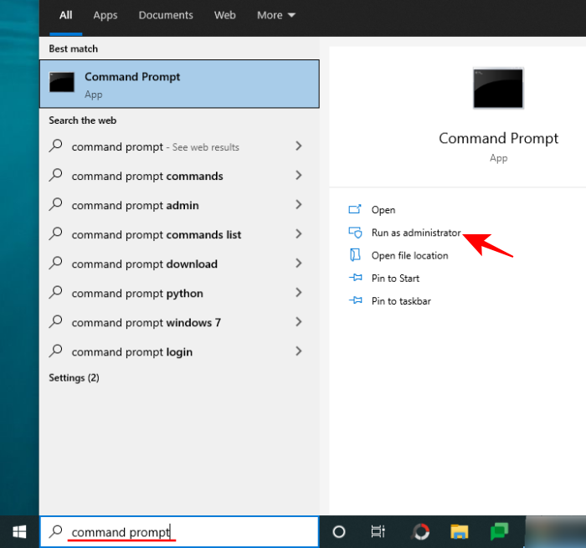Click the Windows Start button
586x548 pixels.
[x=19, y=531]
